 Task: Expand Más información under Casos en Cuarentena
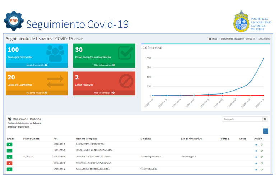[37, 93]
